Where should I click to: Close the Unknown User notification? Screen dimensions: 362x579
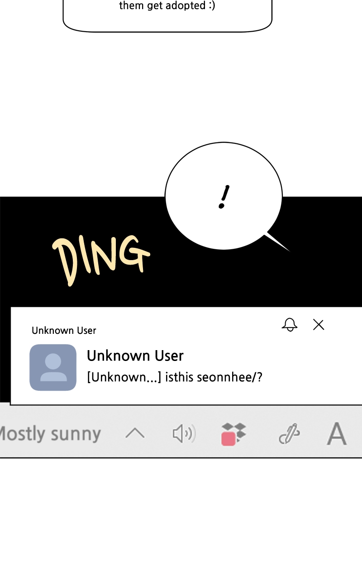point(319,324)
